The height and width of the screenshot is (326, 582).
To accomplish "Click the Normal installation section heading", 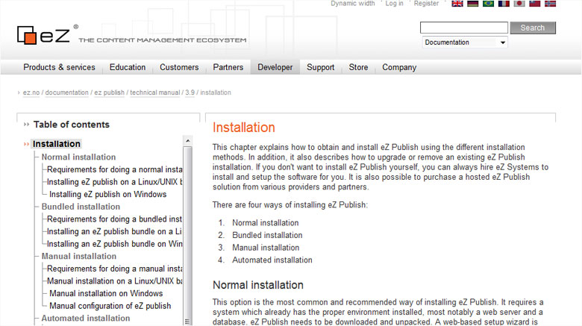I will click(x=258, y=285).
